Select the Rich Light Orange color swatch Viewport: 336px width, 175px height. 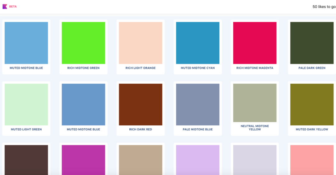(x=141, y=43)
